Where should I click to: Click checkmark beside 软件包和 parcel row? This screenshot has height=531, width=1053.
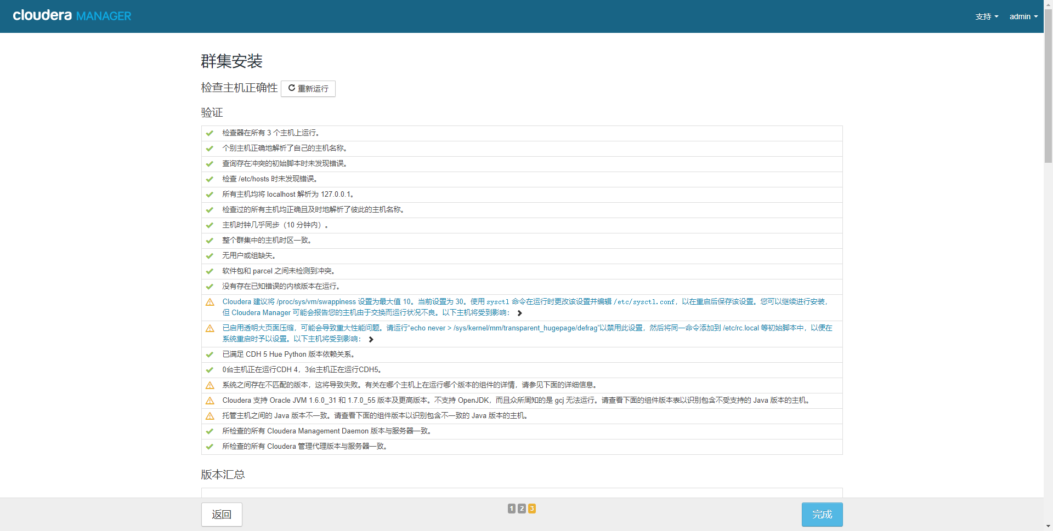210,271
